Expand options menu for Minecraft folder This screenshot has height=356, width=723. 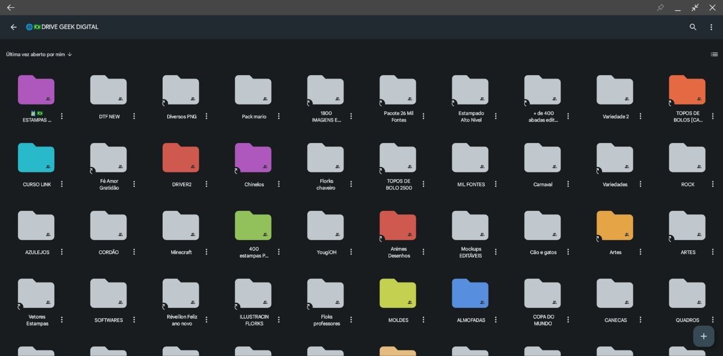coord(206,252)
